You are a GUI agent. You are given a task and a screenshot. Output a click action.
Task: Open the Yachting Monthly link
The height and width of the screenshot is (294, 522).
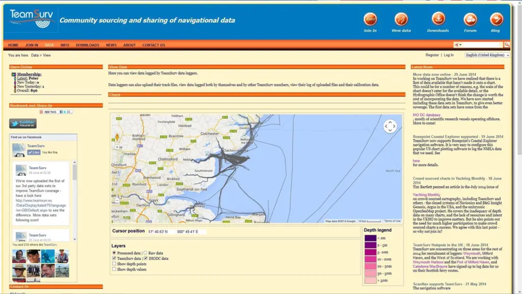click(427, 195)
